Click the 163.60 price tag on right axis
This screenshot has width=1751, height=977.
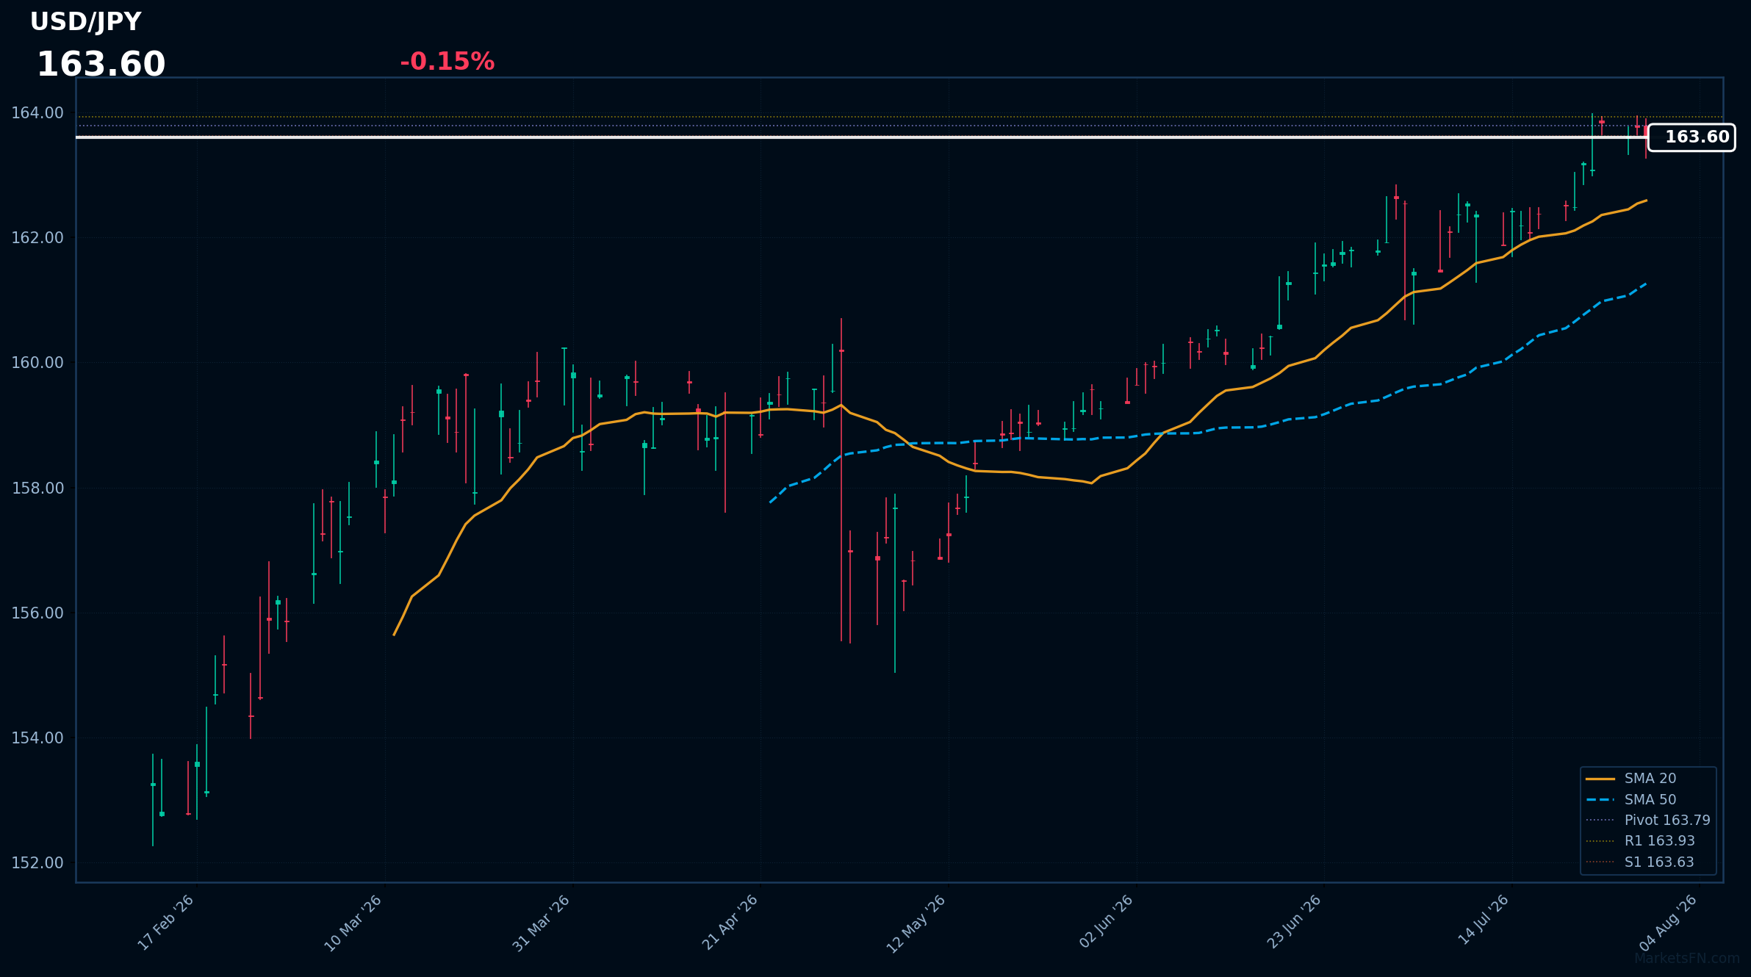point(1691,137)
